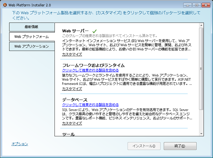Click the このグループの推奨される製品 installed status text
This screenshot has width=213, height=158.
pyautogui.click(x=110, y=36)
